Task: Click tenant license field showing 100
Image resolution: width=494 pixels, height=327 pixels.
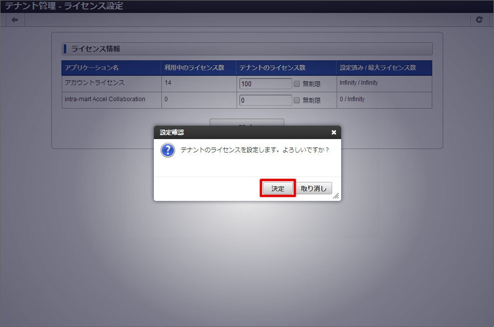Action: 265,84
